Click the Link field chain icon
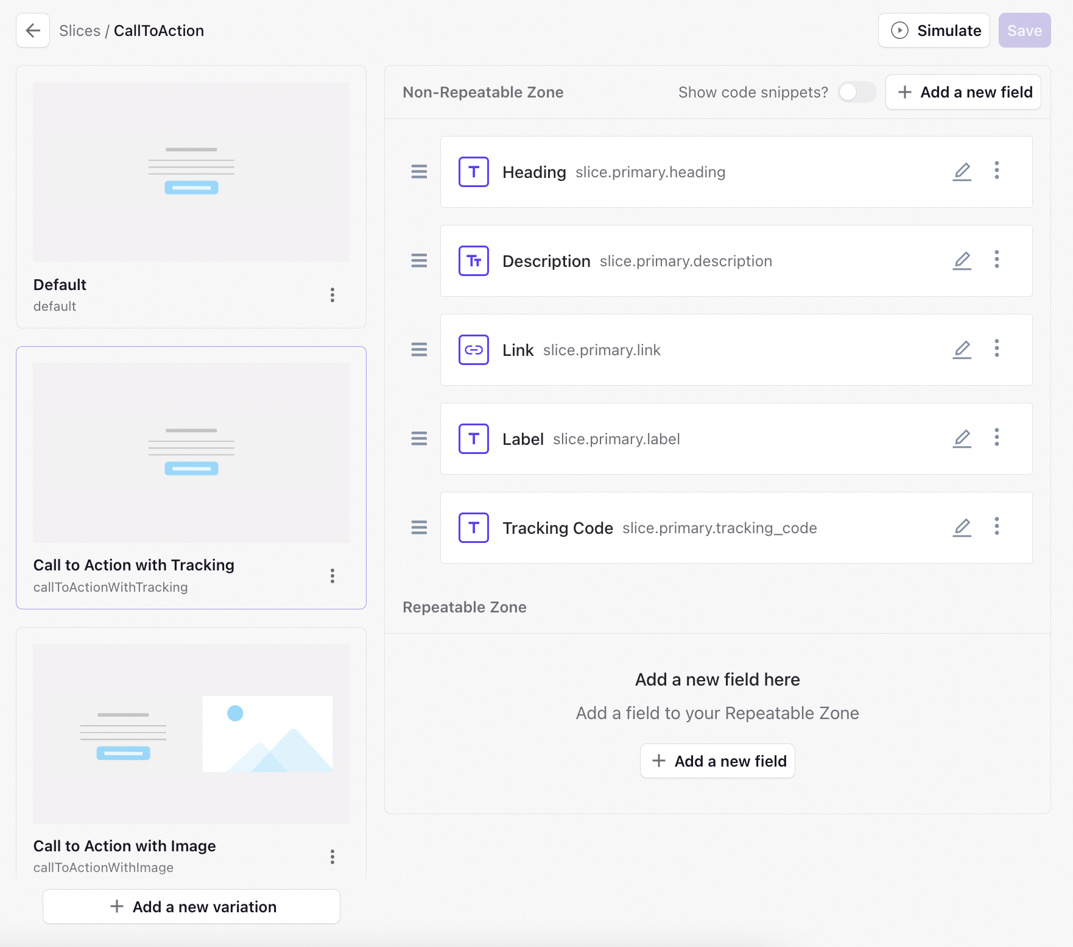 473,350
